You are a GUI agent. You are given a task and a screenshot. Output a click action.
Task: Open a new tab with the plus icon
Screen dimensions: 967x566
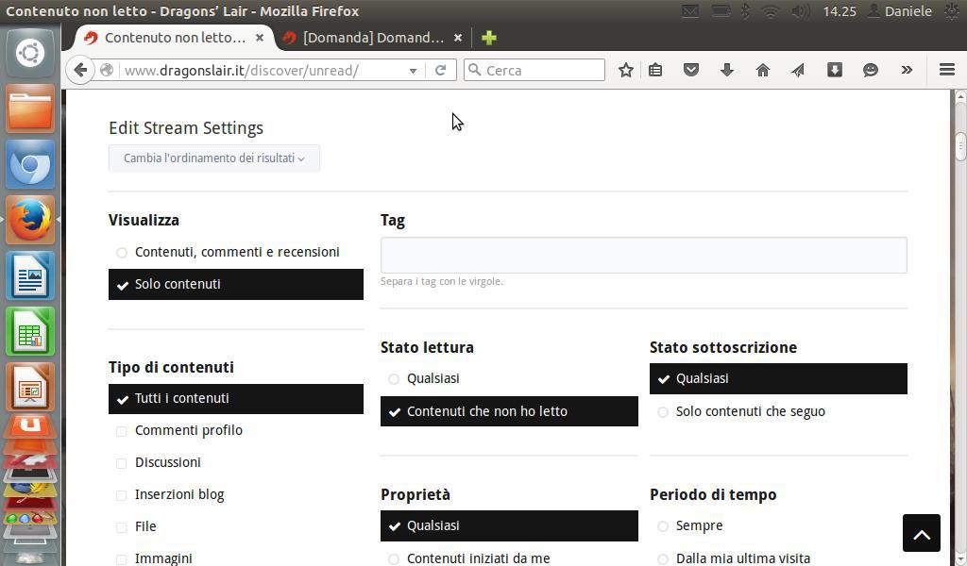point(488,38)
